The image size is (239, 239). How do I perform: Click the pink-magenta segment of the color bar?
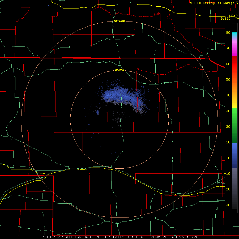pos(234,47)
